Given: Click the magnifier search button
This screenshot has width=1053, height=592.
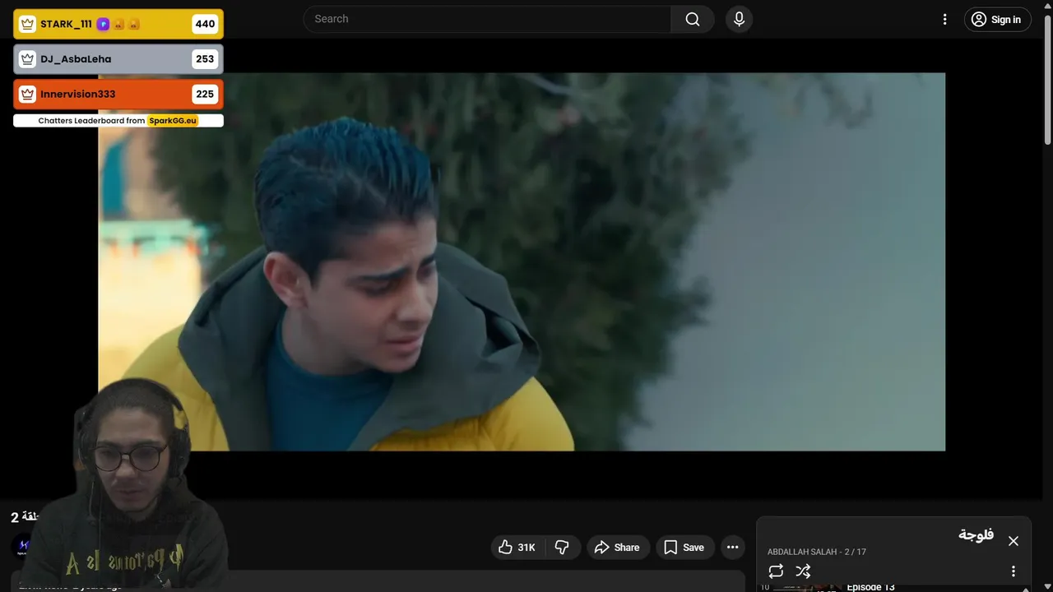Looking at the screenshot, I should pos(692,19).
